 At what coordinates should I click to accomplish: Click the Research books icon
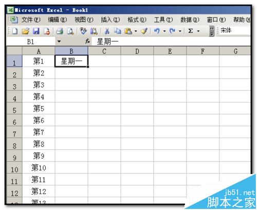(94, 31)
